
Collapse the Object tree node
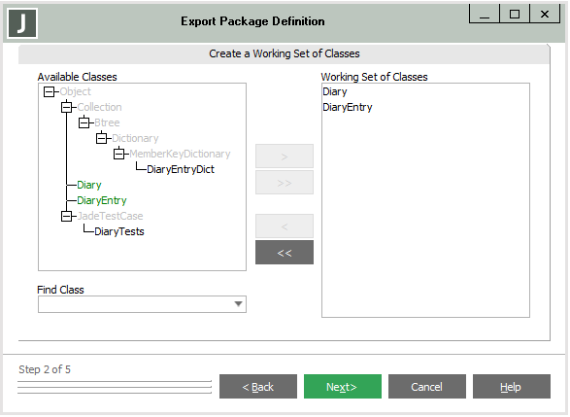pos(49,91)
